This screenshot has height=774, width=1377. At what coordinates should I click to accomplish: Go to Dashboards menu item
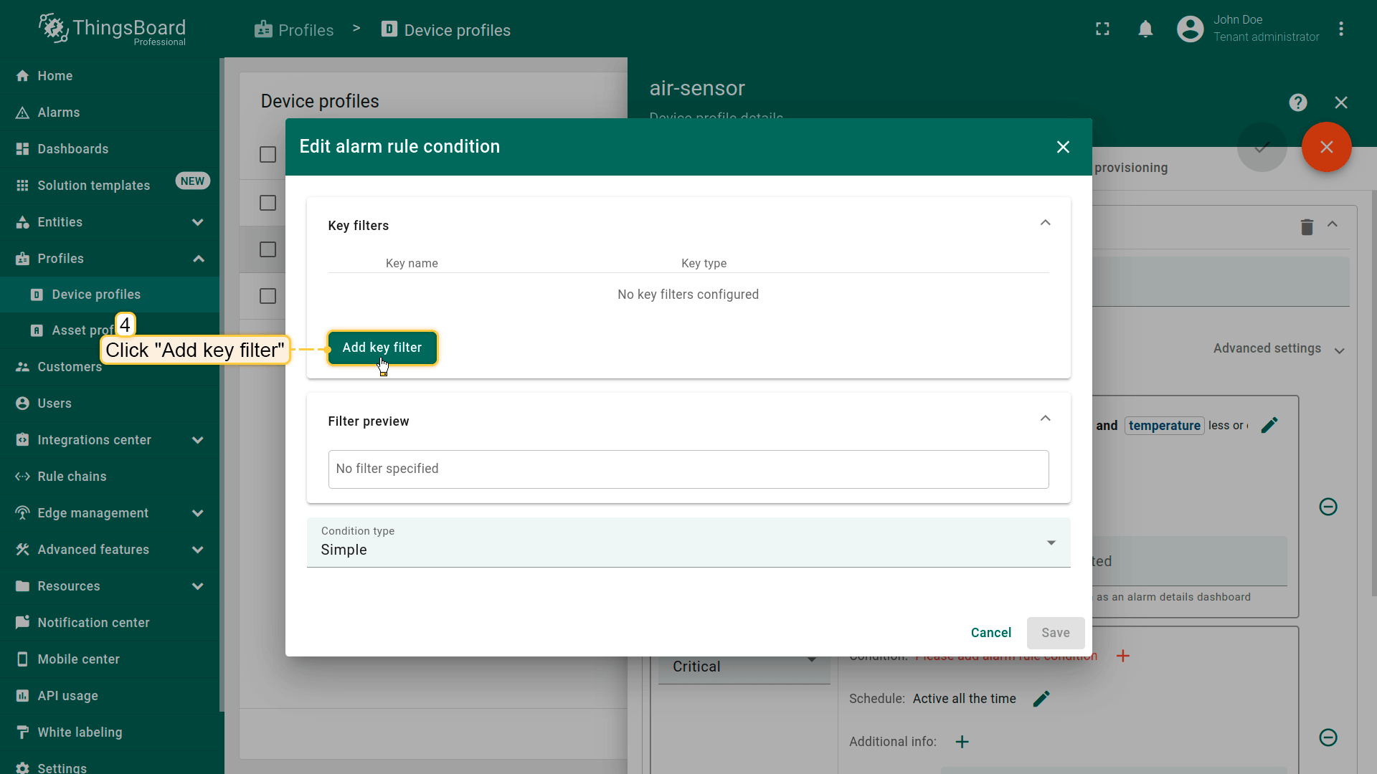(x=72, y=149)
